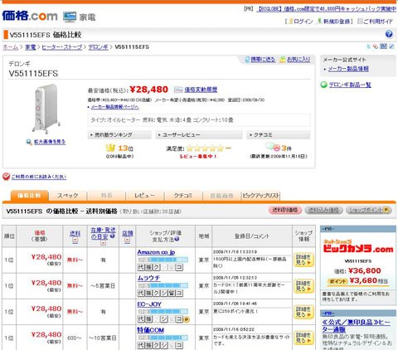
Task: Switch to the スペック tab
Action: click(x=68, y=196)
